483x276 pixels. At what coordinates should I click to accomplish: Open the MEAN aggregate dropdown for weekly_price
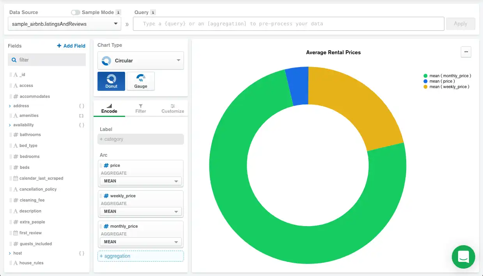[140, 211]
